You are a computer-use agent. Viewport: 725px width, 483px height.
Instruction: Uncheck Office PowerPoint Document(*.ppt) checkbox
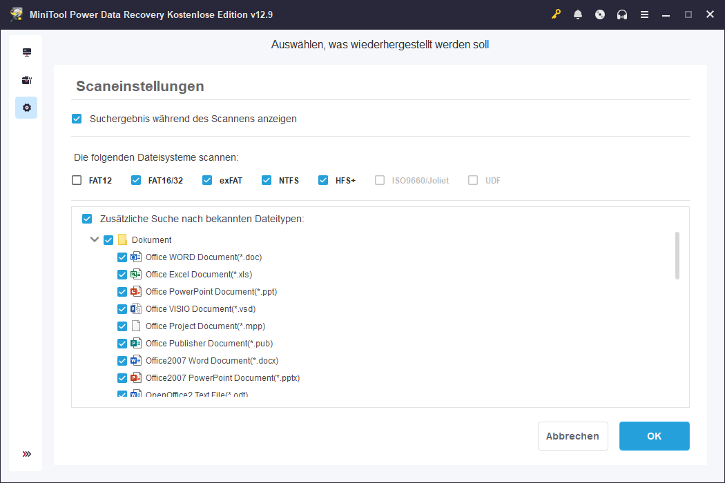[122, 292]
